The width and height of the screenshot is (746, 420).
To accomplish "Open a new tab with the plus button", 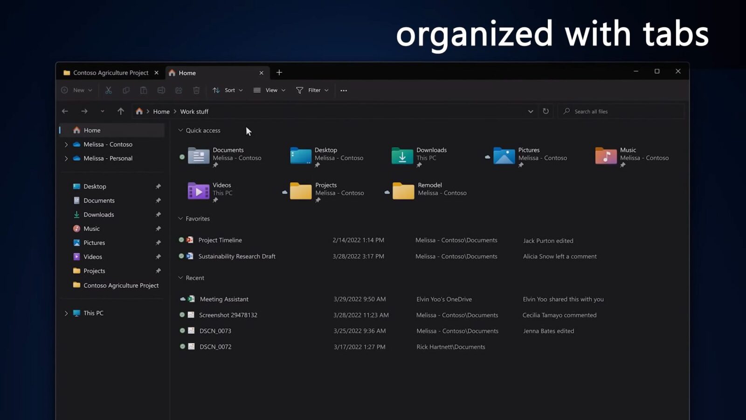I will (x=279, y=72).
